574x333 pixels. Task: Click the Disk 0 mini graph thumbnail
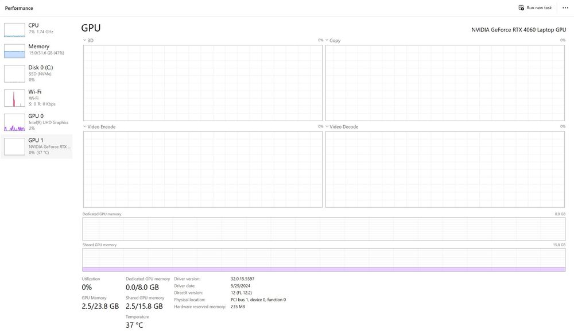[x=15, y=73]
